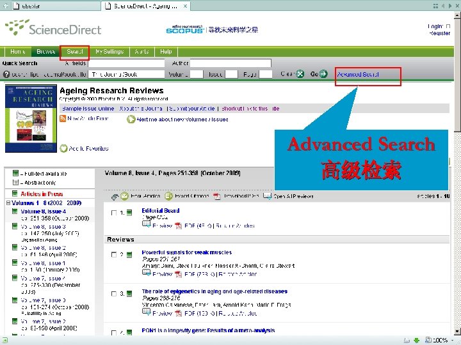Click the green arrow icon before E-mail Articles

click(115, 197)
